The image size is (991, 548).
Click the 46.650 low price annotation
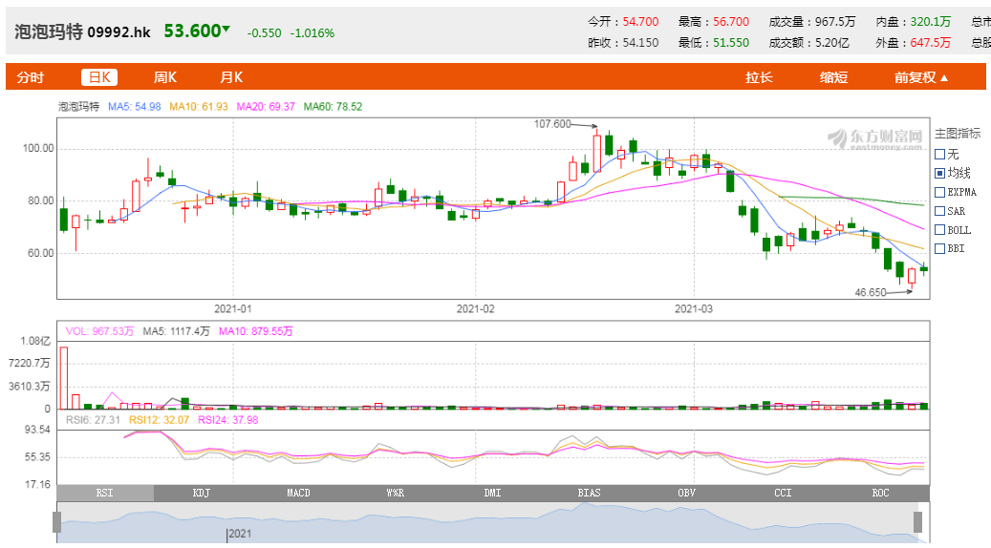(871, 292)
